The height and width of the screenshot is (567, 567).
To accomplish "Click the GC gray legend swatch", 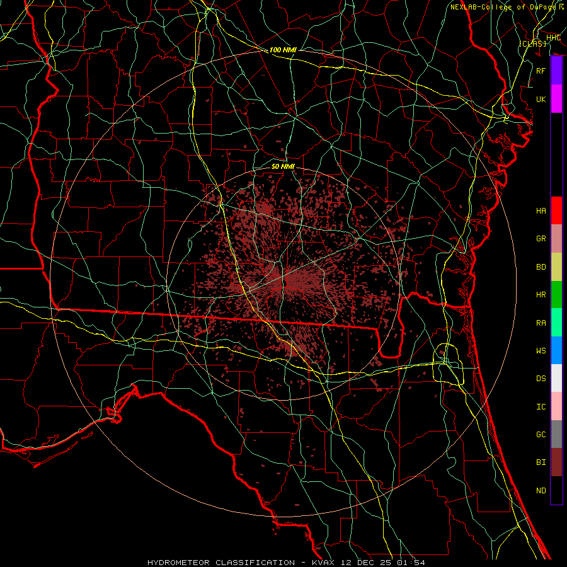I will (556, 434).
